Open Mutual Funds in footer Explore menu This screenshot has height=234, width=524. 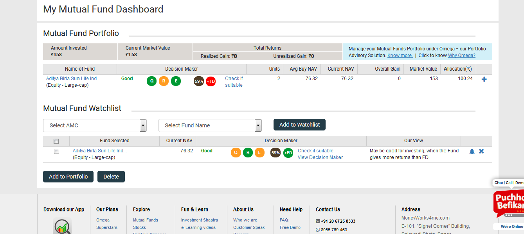pyautogui.click(x=146, y=220)
